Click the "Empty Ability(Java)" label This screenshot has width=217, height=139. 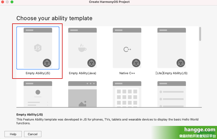coord(83,73)
